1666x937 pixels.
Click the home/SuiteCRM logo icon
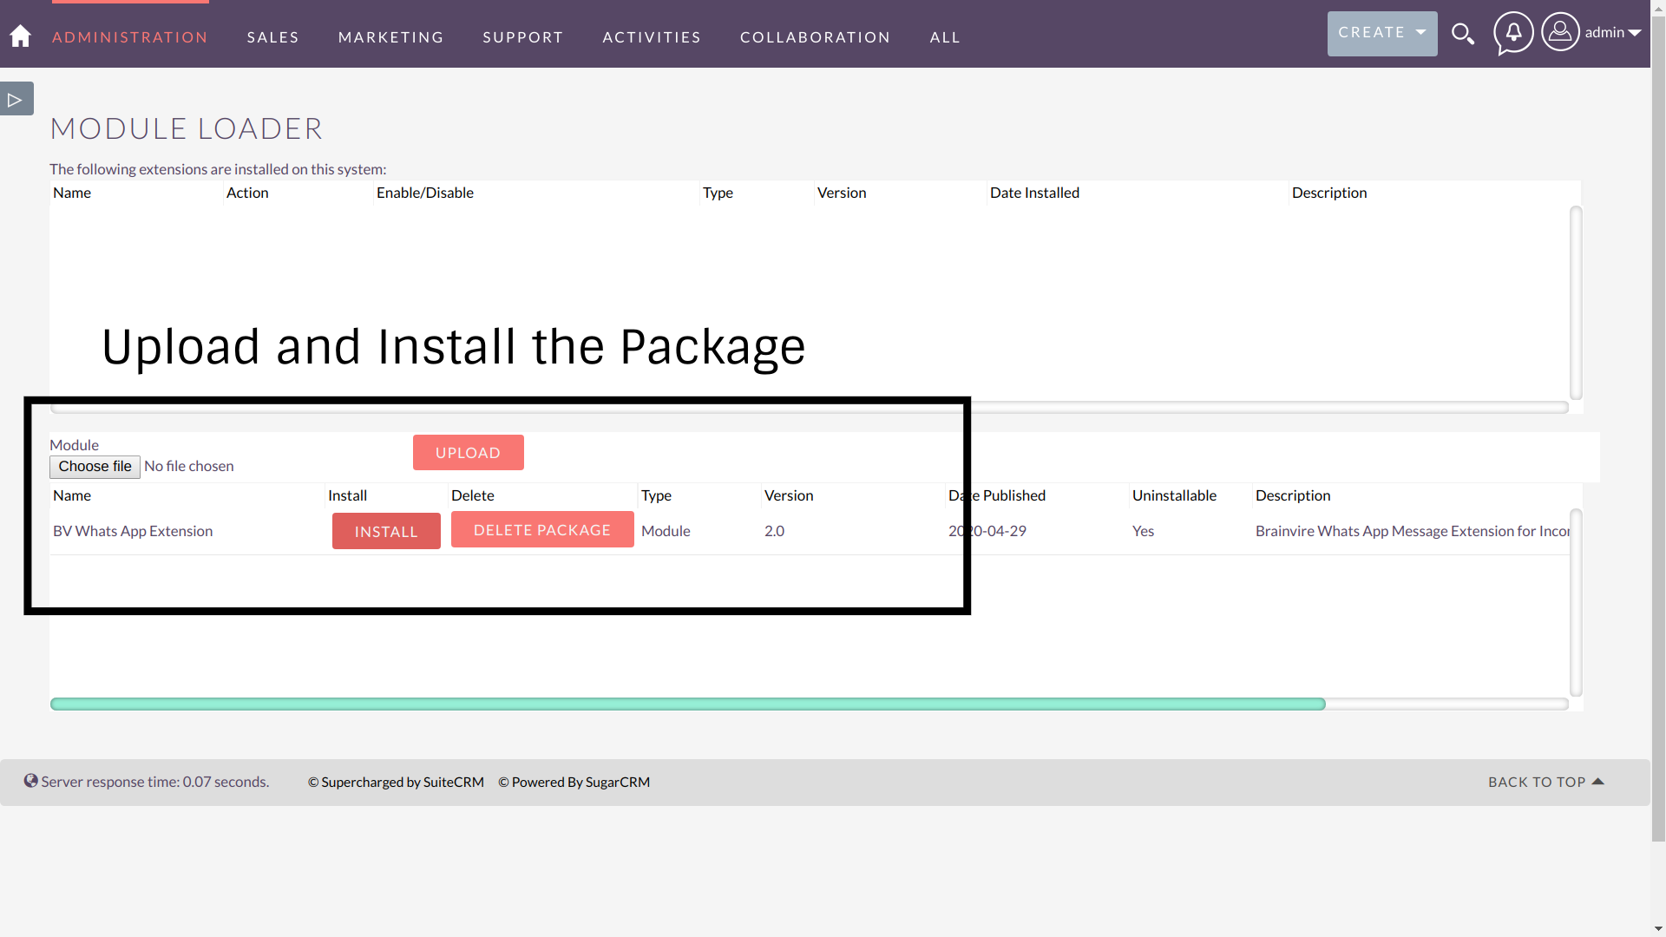pos(19,36)
